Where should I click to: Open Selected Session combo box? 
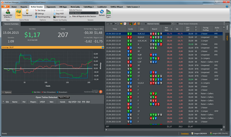click(x=84, y=13)
